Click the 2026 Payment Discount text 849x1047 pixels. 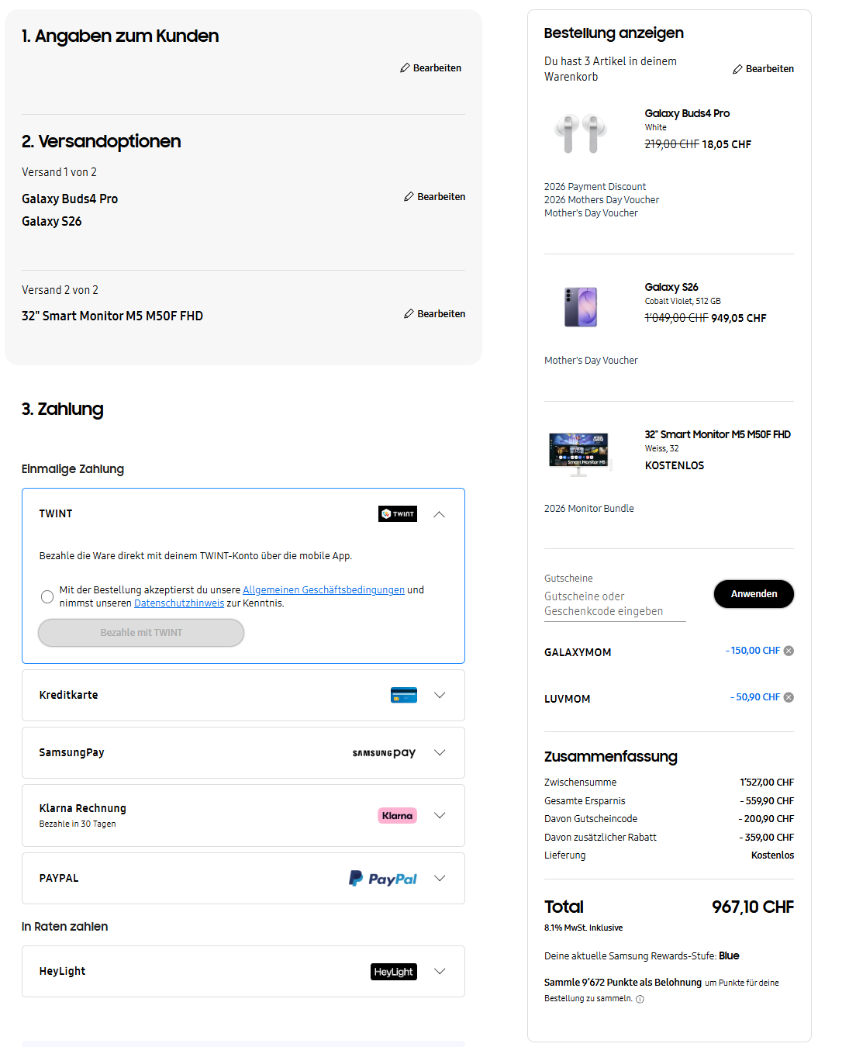point(595,187)
